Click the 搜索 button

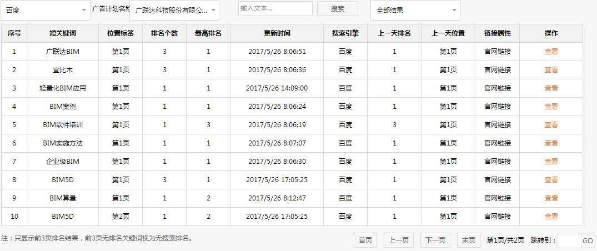(338, 8)
